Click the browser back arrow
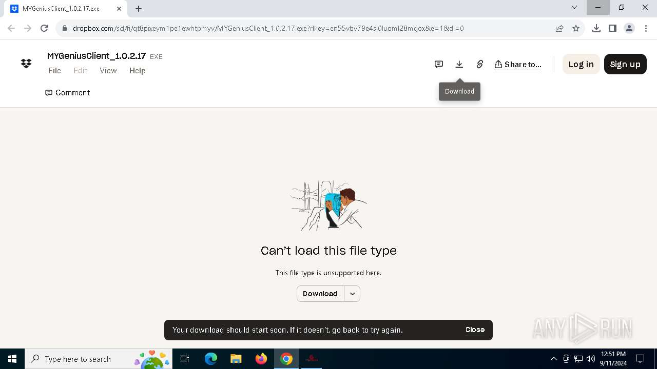Image resolution: width=657 pixels, height=369 pixels. 11,28
